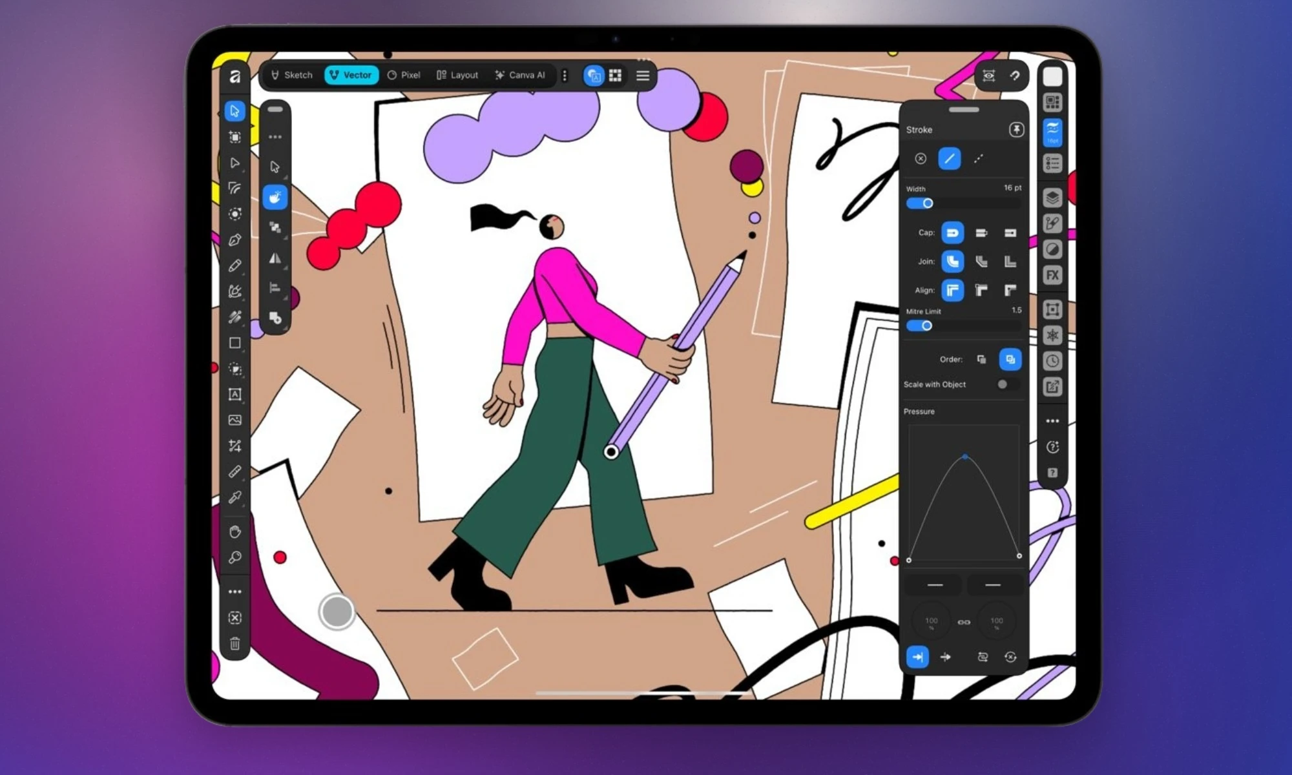Activate the Artistic Text frame tool
Screen dimensions: 1292x775
click(x=234, y=395)
